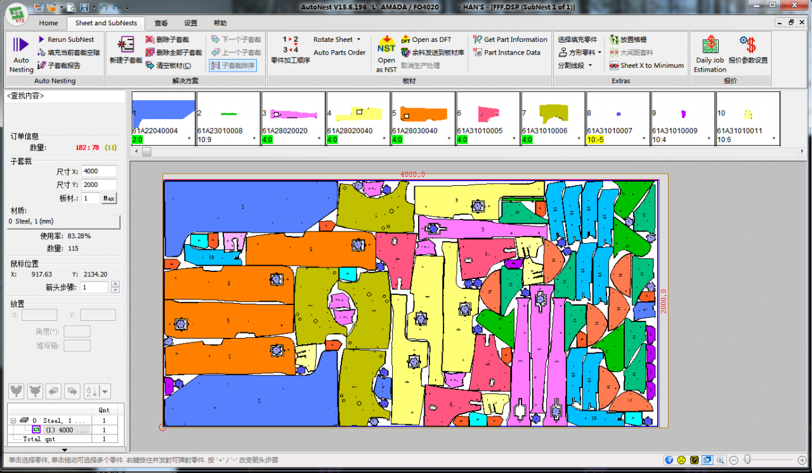Open as NST file icon
The image size is (812, 473).
click(386, 54)
